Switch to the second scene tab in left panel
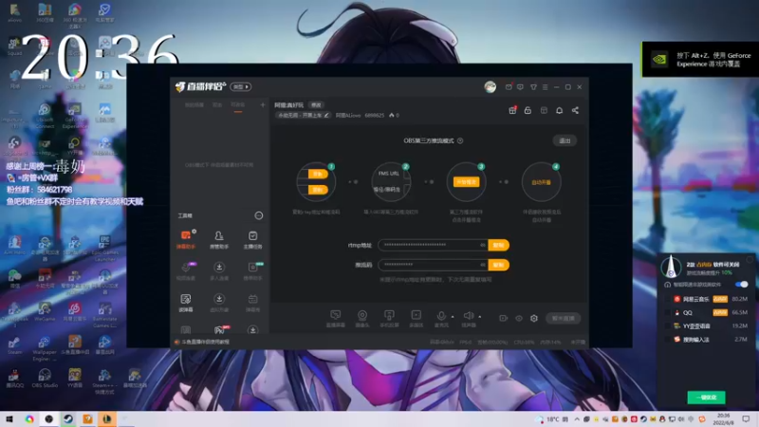Image resolution: width=759 pixels, height=427 pixels. click(217, 105)
